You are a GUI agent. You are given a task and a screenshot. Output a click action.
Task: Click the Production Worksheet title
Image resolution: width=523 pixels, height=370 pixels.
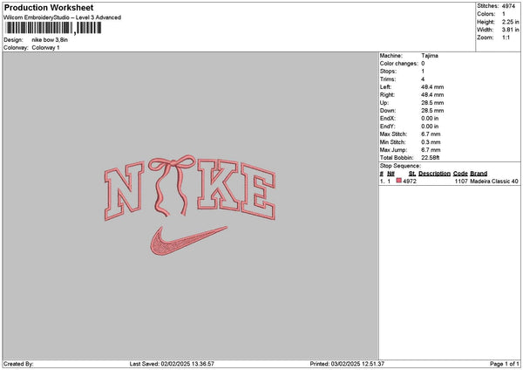click(49, 7)
